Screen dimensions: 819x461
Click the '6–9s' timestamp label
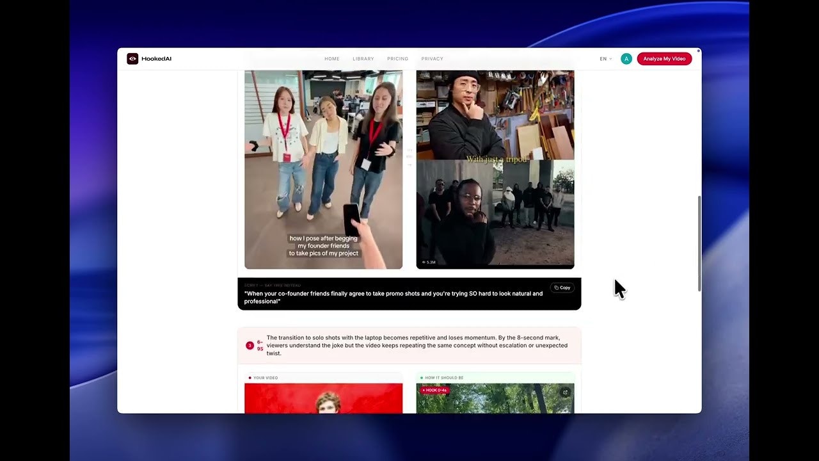tap(260, 346)
